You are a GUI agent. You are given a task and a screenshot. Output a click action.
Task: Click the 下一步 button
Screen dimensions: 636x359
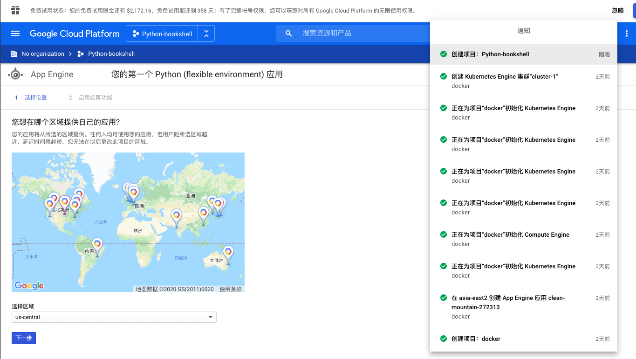(x=24, y=338)
